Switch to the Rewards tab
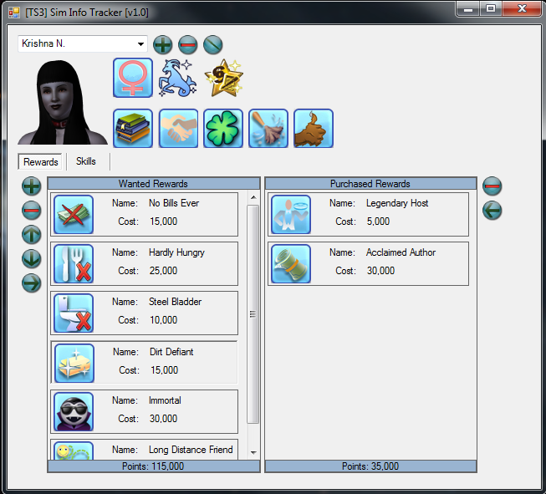This screenshot has height=494, width=546. pyautogui.click(x=40, y=162)
